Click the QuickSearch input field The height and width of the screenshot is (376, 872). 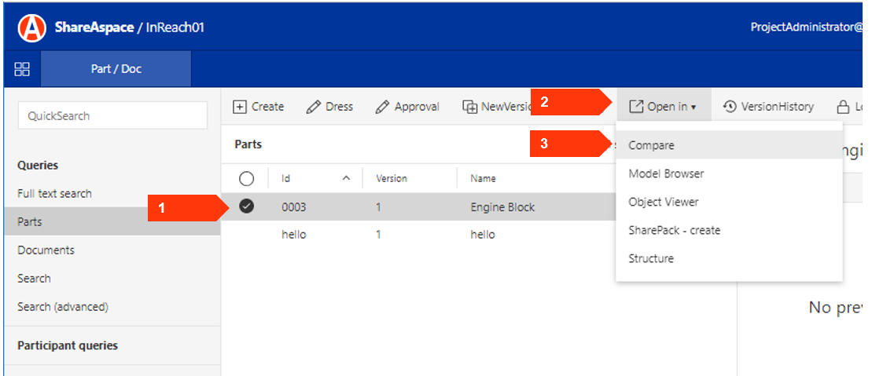112,115
